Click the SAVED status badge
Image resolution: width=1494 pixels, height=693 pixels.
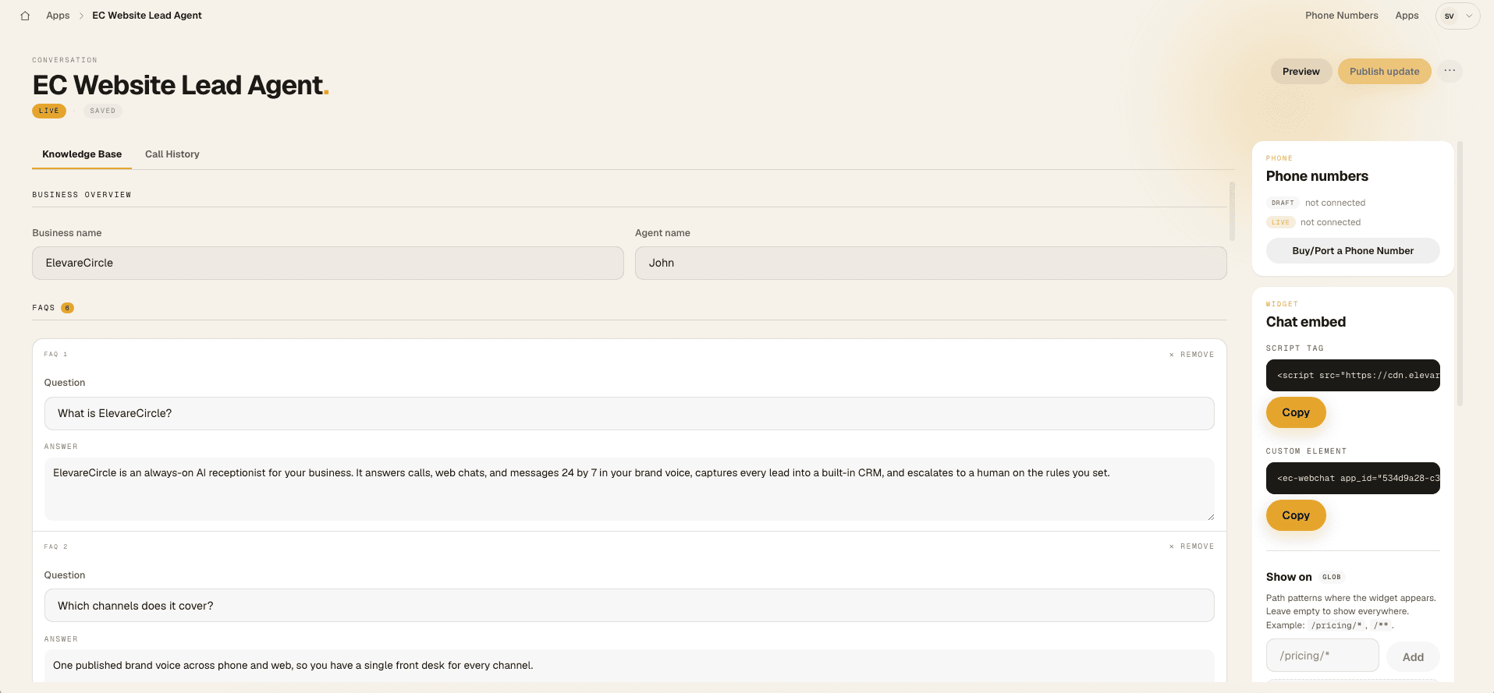102,111
